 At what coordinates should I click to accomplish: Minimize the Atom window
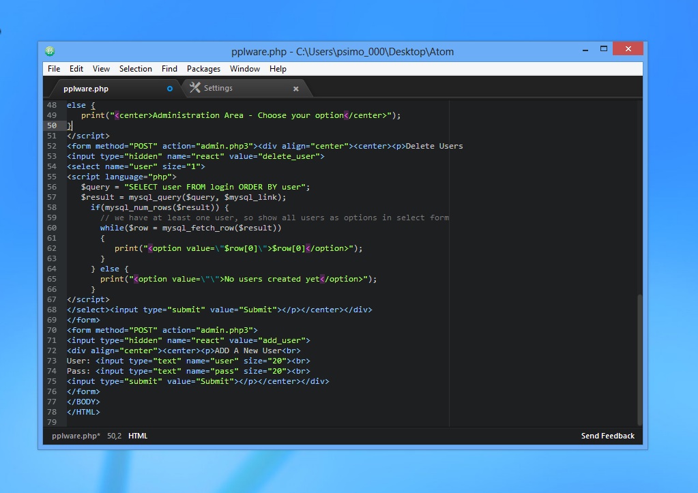pyautogui.click(x=585, y=49)
